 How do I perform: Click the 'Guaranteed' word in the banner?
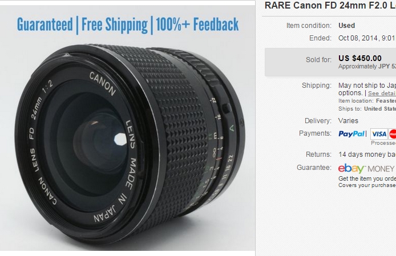point(45,25)
